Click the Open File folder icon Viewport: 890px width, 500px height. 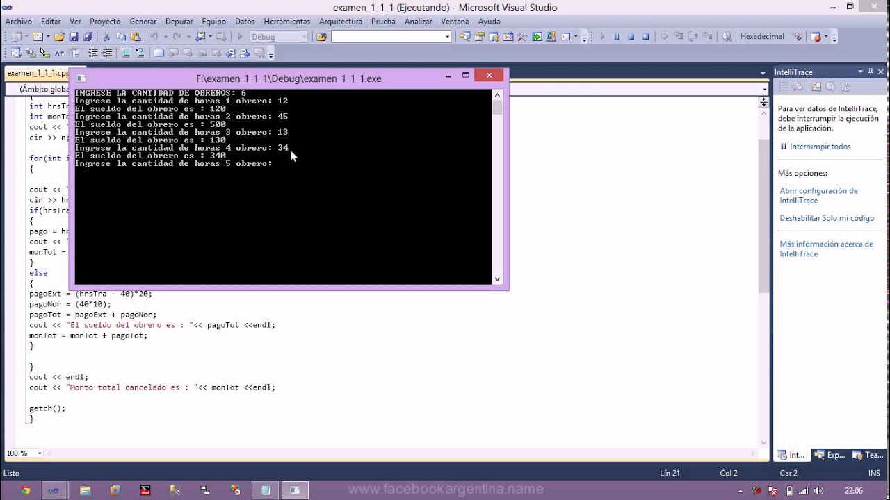[59, 37]
